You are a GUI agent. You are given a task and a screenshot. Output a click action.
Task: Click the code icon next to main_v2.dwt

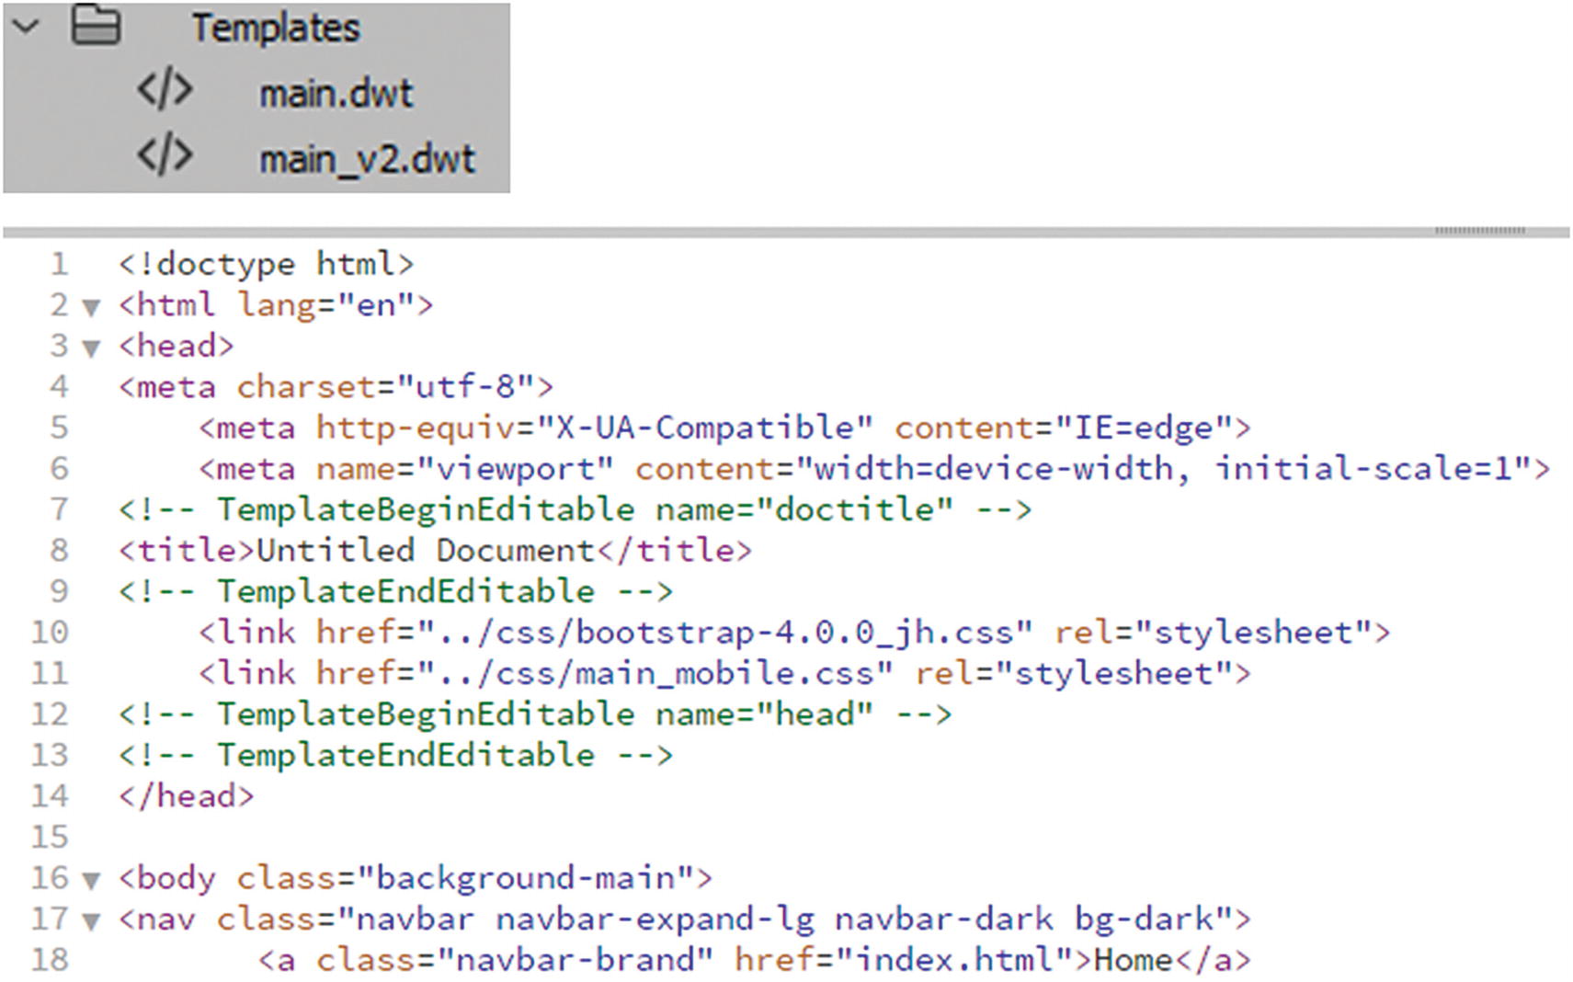[x=165, y=157]
